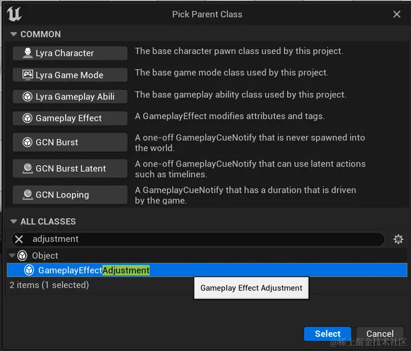The height and width of the screenshot is (351, 411).
Task: Click the 'Gameplay Effect Adjustment' tooltip
Action: 251,288
